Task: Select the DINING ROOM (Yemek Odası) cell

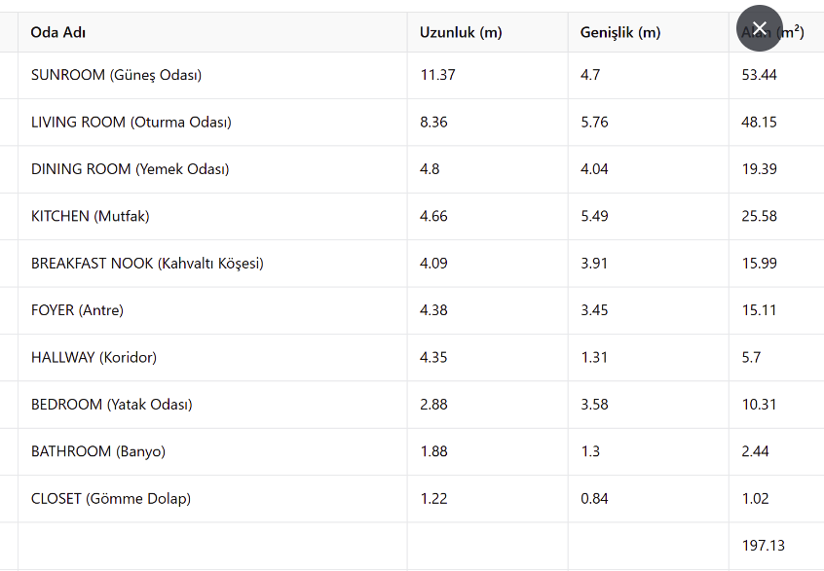Action: 130,169
